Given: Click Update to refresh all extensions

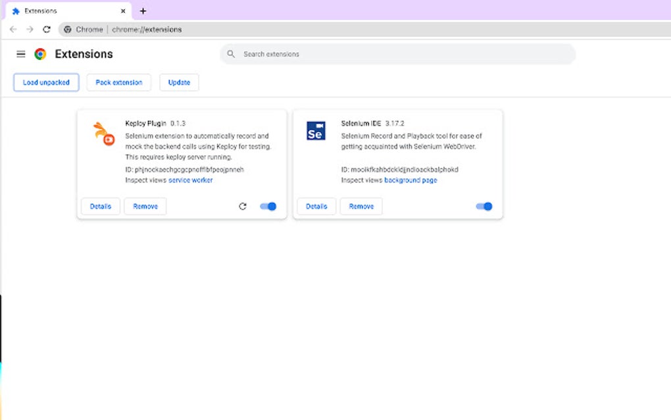Looking at the screenshot, I should 179,82.
